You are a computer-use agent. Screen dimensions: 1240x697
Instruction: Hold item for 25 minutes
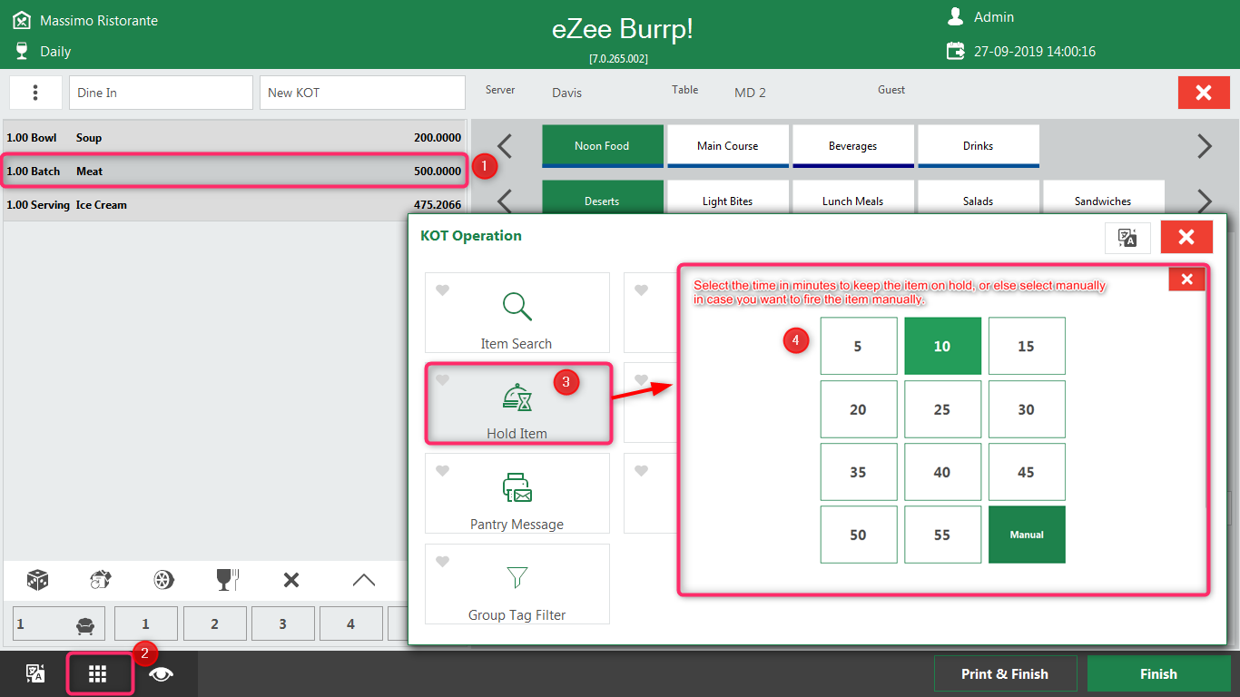click(x=943, y=409)
